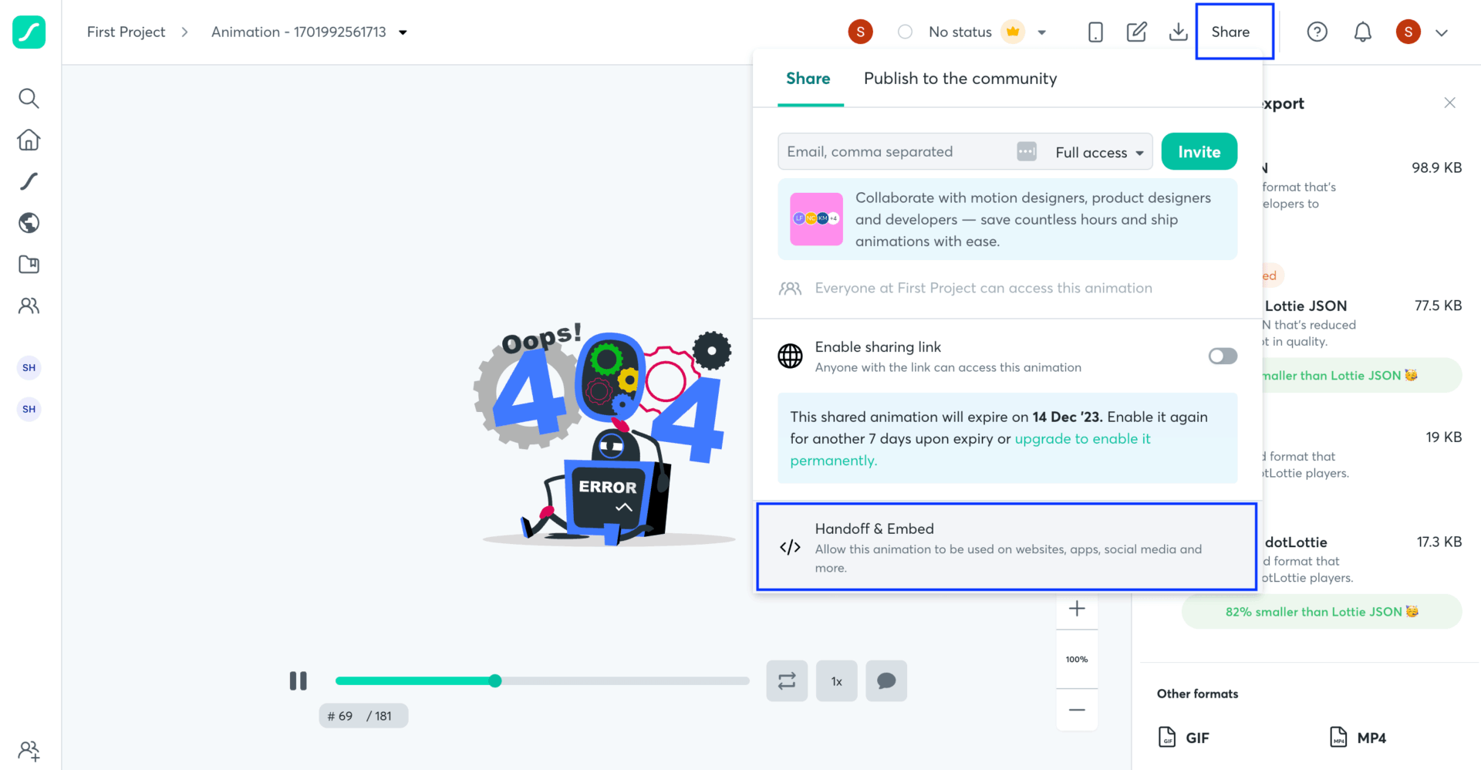The height and width of the screenshot is (770, 1481).
Task: Open the Discover globe icon
Action: 29,223
